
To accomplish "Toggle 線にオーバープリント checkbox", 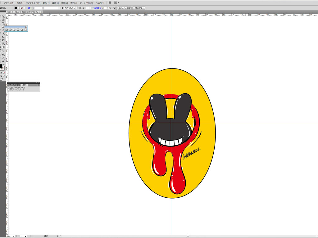I will click(9, 90).
